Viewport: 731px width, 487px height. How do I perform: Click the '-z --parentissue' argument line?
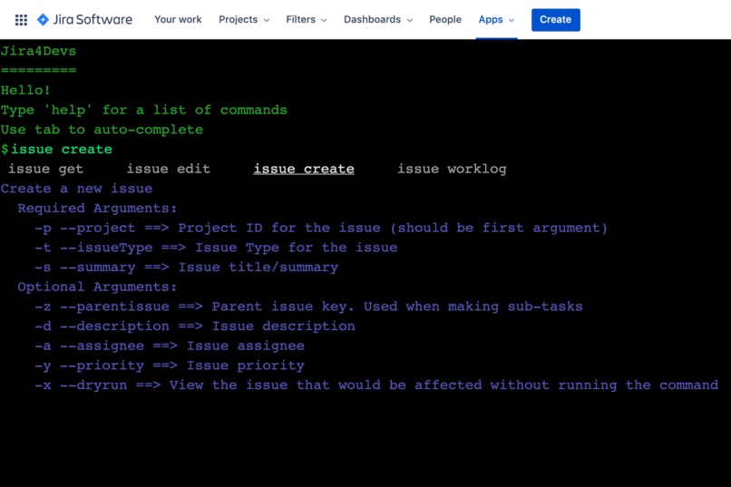click(x=308, y=307)
